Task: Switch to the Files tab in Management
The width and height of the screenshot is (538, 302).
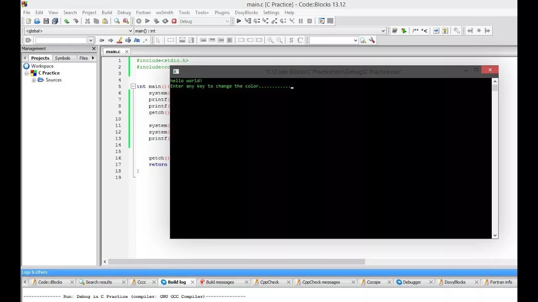Action: (x=84, y=58)
